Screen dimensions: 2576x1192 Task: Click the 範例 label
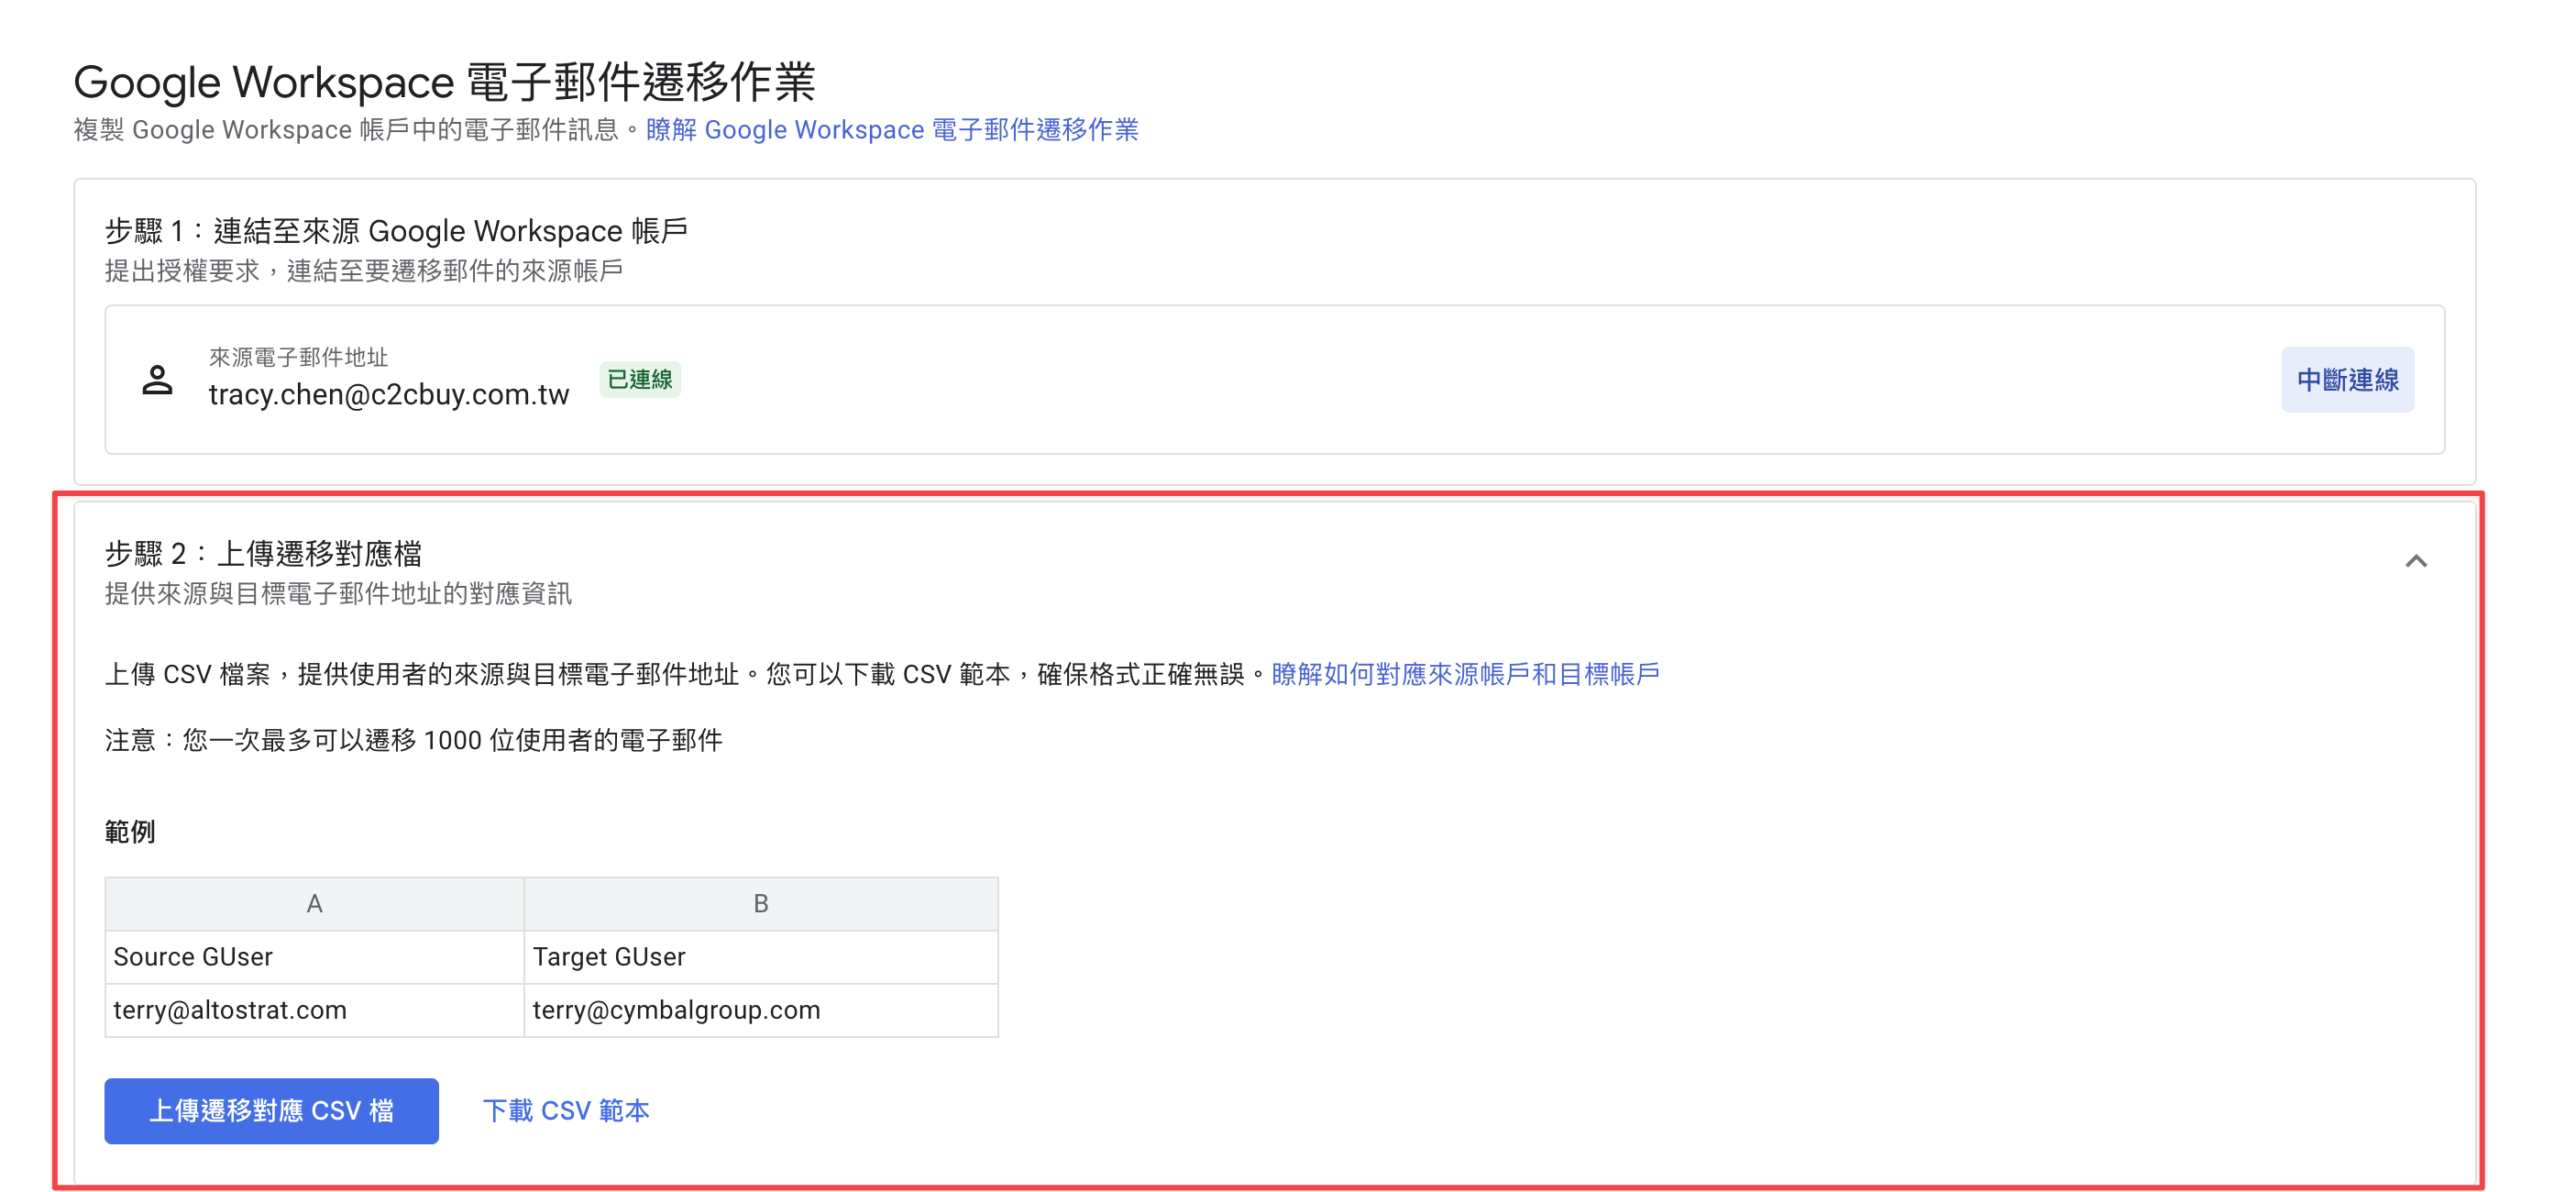tap(130, 832)
